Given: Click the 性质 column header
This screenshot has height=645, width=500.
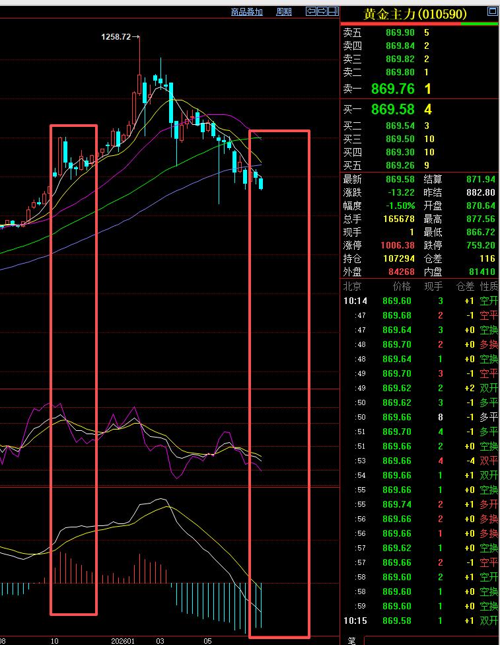Looking at the screenshot, I should [489, 286].
